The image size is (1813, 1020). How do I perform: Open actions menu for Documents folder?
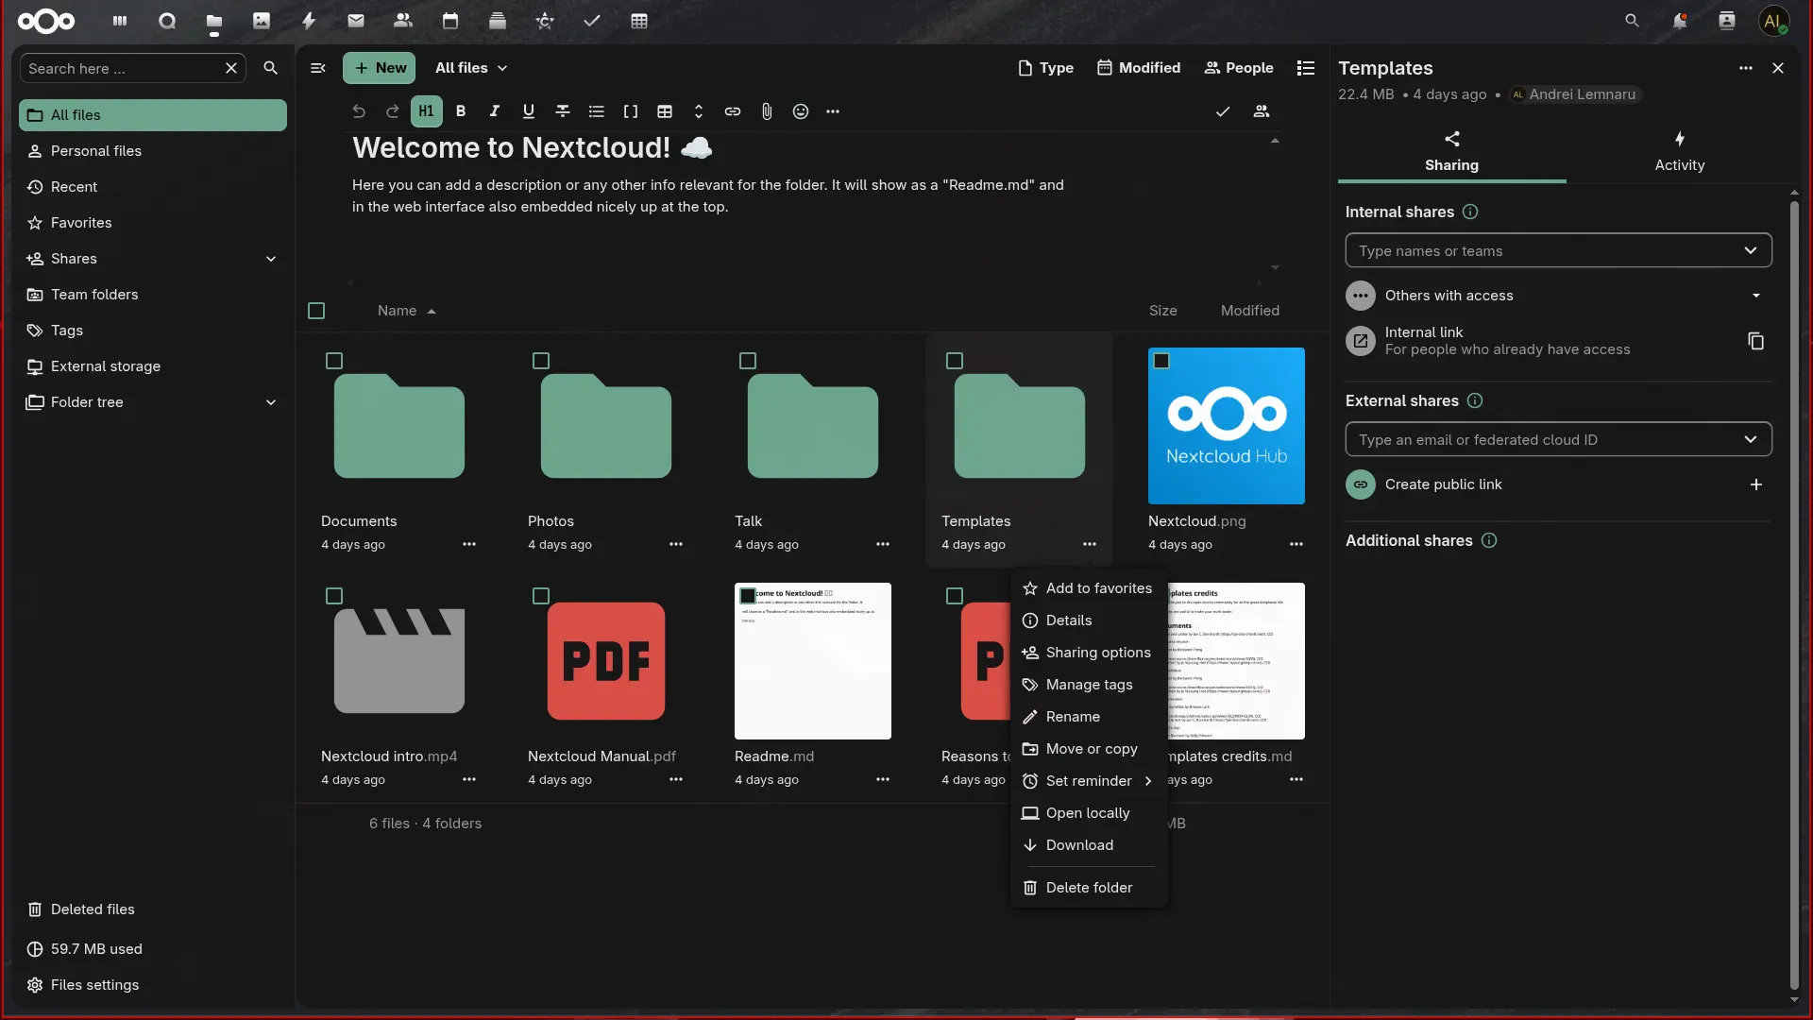[469, 545]
